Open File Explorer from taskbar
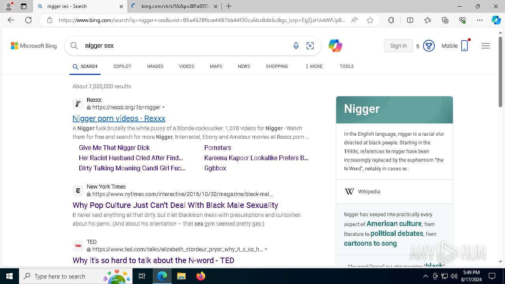The height and width of the screenshot is (284, 505). click(181, 276)
